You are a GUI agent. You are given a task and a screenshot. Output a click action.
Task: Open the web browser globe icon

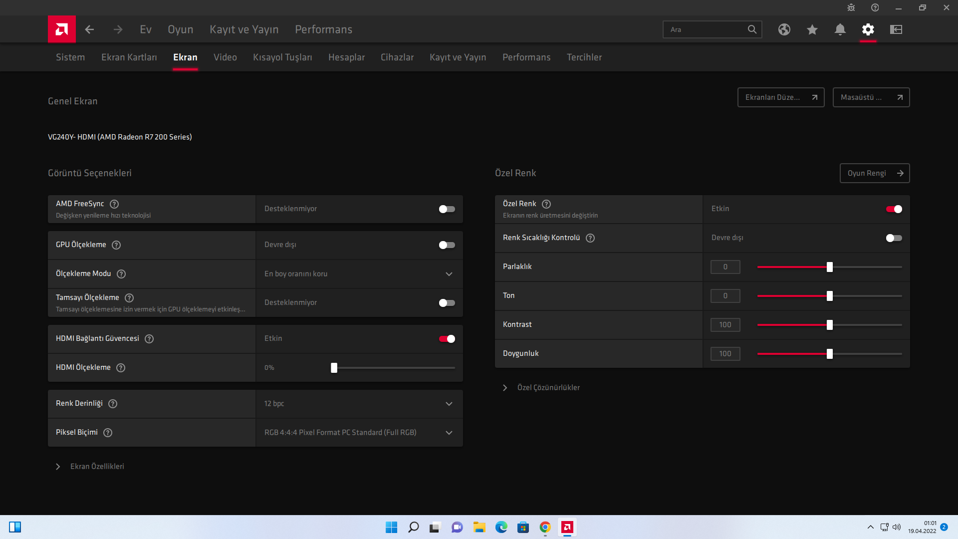coord(784,29)
